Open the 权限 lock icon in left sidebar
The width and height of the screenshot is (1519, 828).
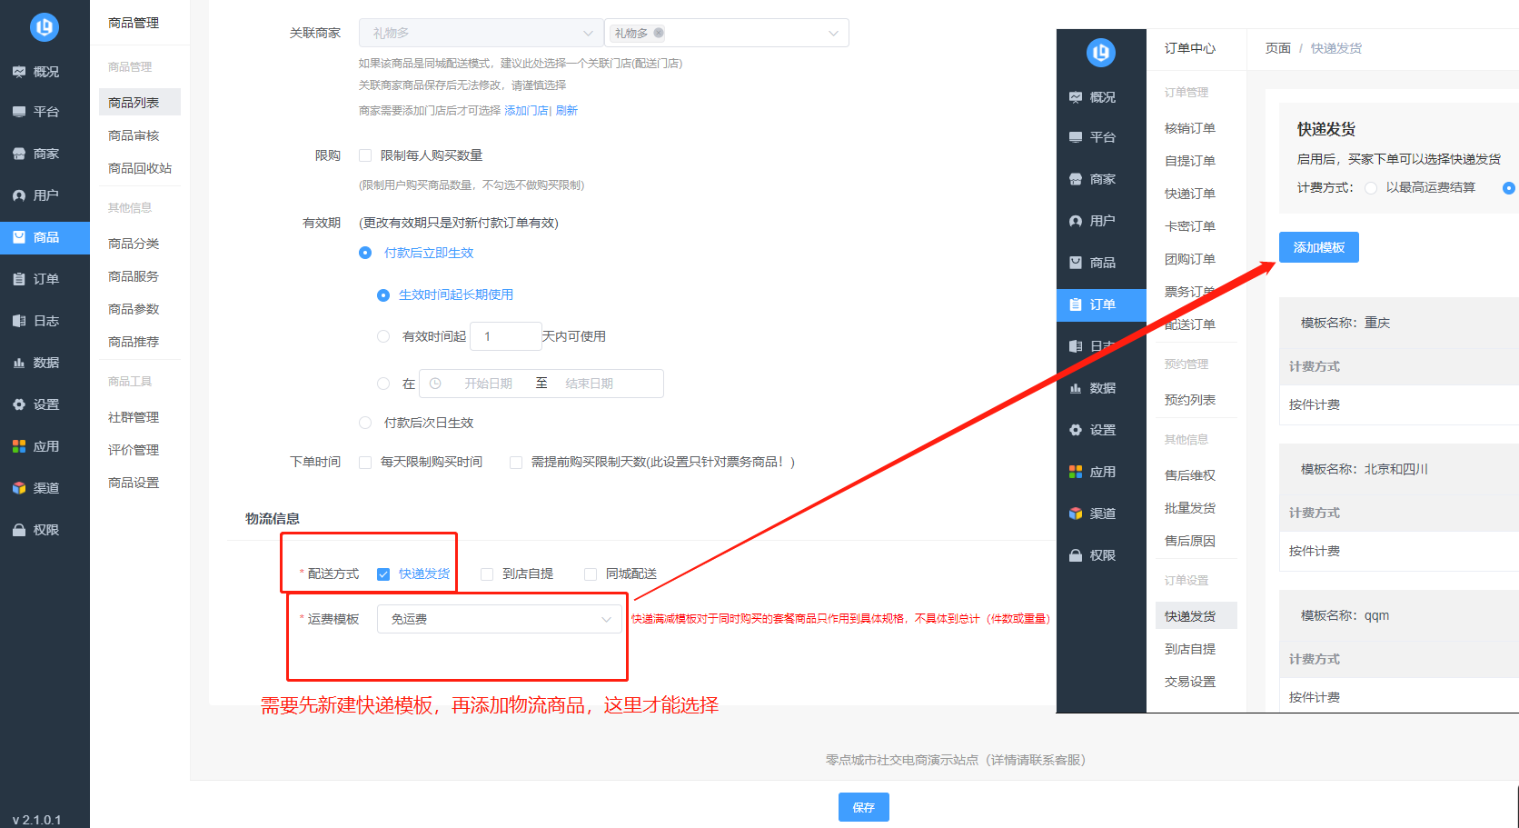coord(19,530)
